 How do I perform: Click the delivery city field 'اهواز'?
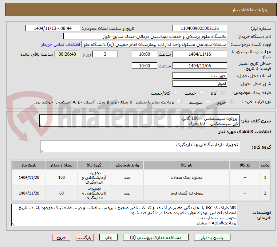tap(199, 84)
